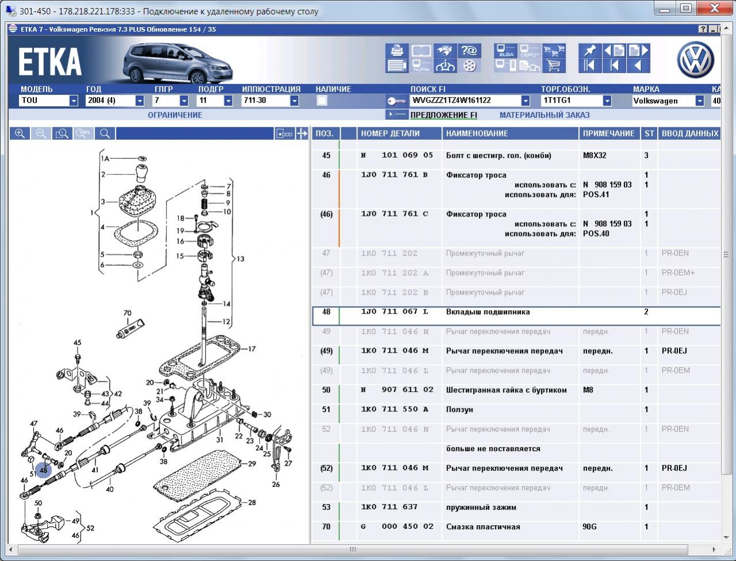The image size is (736, 561).
Task: Open the list view icon below the printer
Action: tap(397, 66)
